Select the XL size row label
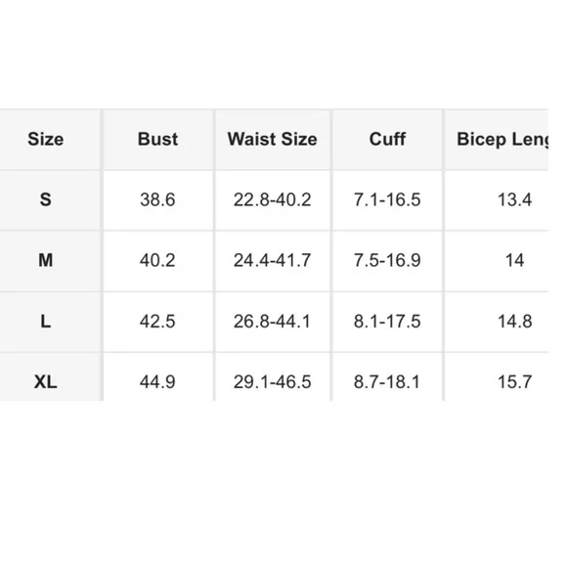 [x=46, y=382]
